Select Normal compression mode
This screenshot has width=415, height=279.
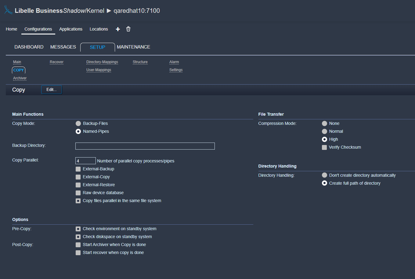tap(324, 131)
